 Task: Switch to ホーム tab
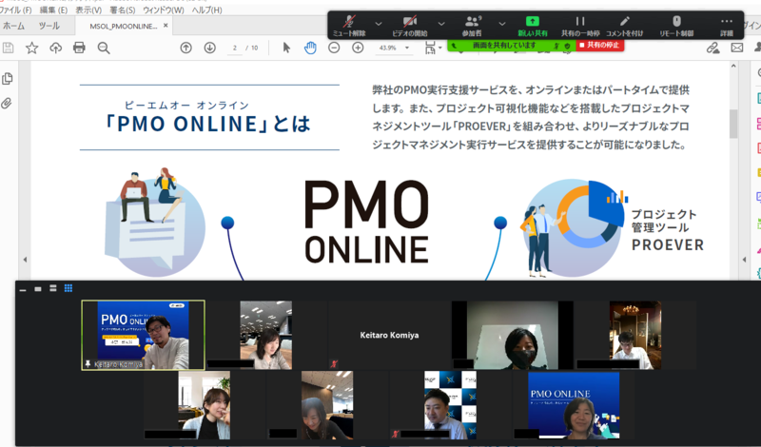(13, 26)
